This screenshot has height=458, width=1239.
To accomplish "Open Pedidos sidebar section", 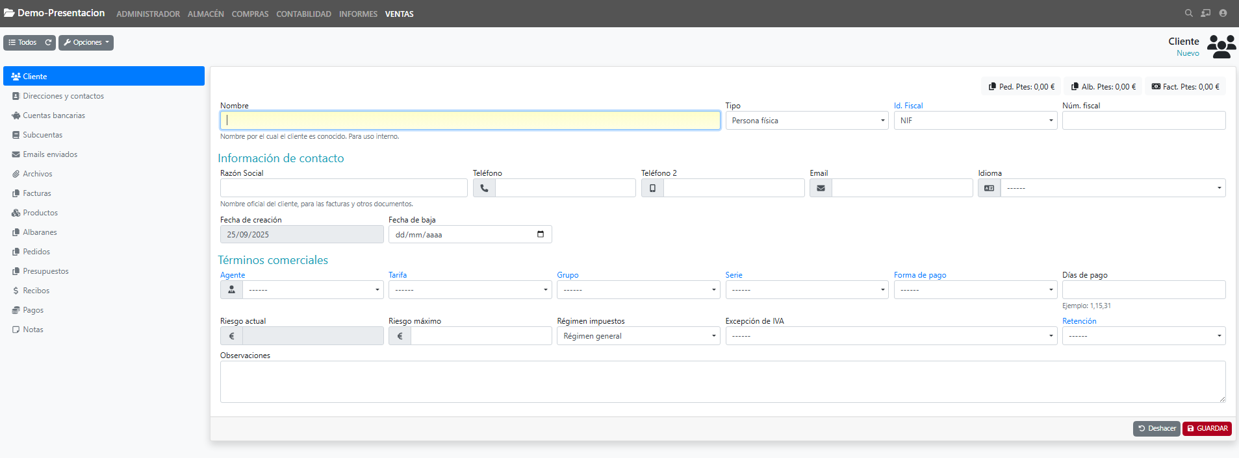I will pos(104,252).
